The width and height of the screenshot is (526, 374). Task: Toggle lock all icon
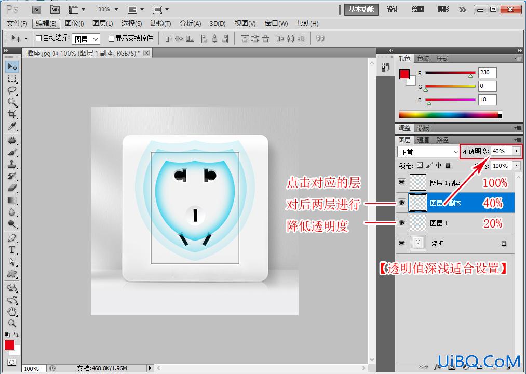pos(448,165)
